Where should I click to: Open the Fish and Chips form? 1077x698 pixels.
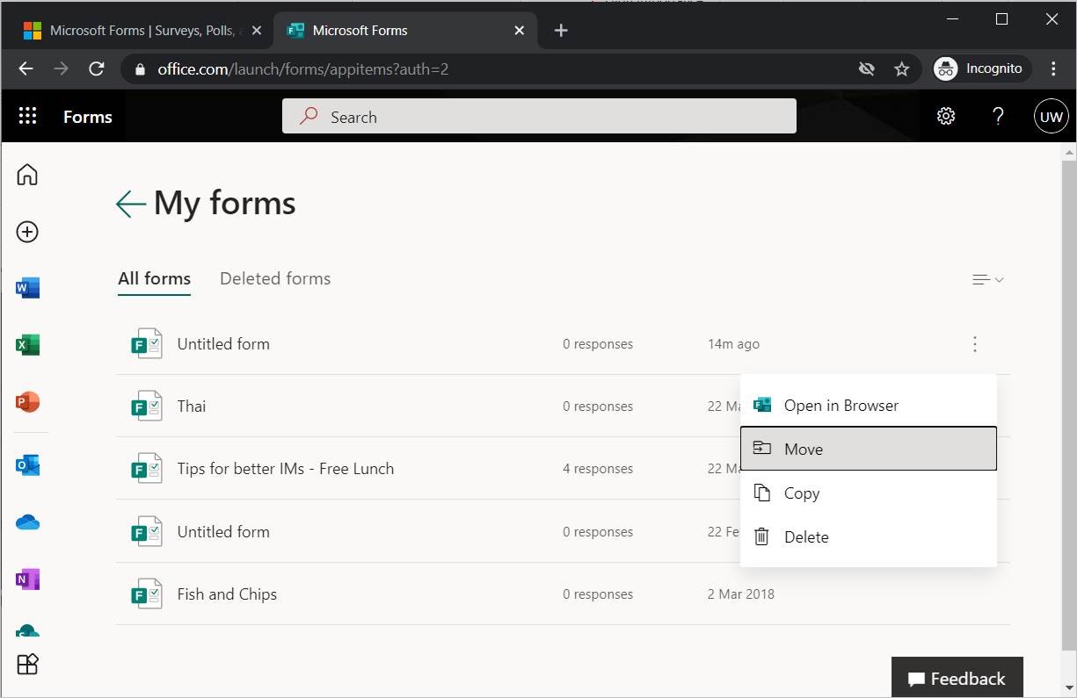point(227,594)
